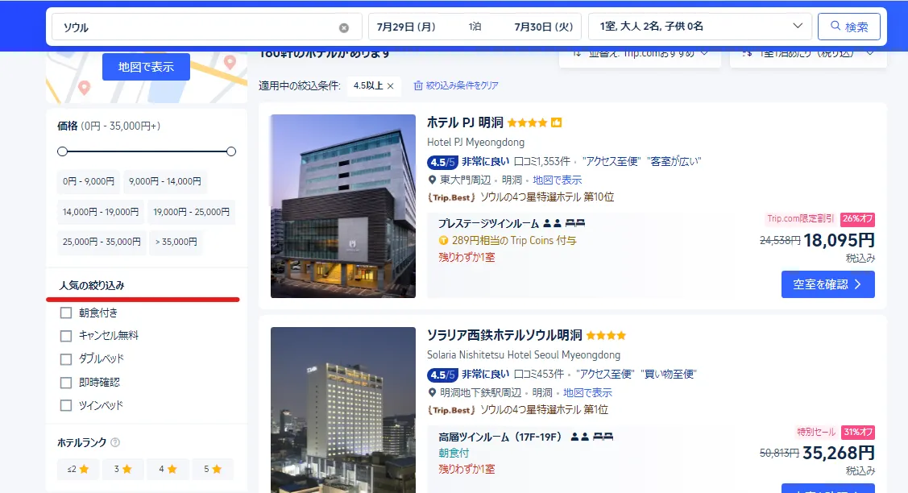The width and height of the screenshot is (908, 493).
Task: Enable the 朝食付き filter
Action: (65, 313)
